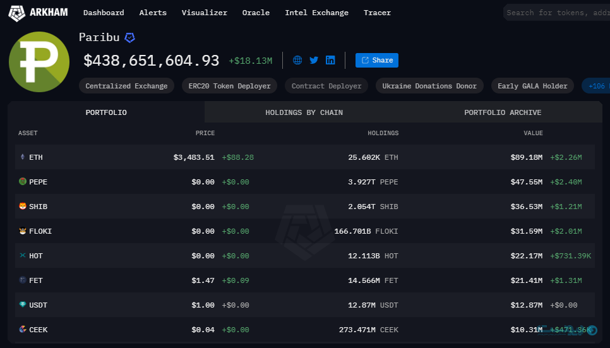This screenshot has height=348, width=610.
Task: Click the $31.59M FLOKI value
Action: click(527, 231)
